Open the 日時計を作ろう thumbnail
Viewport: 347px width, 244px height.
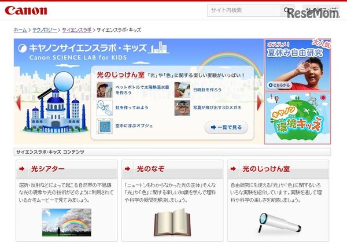pos(182,90)
